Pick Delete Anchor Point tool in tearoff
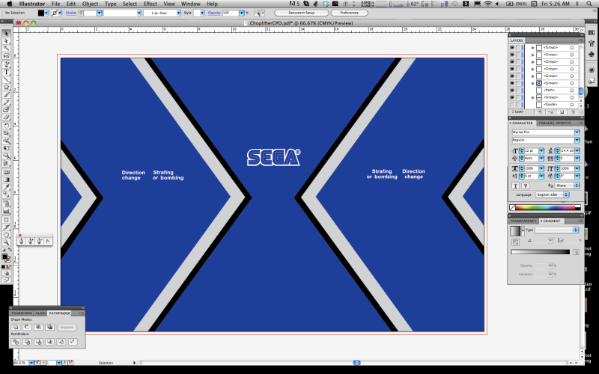 (39, 241)
